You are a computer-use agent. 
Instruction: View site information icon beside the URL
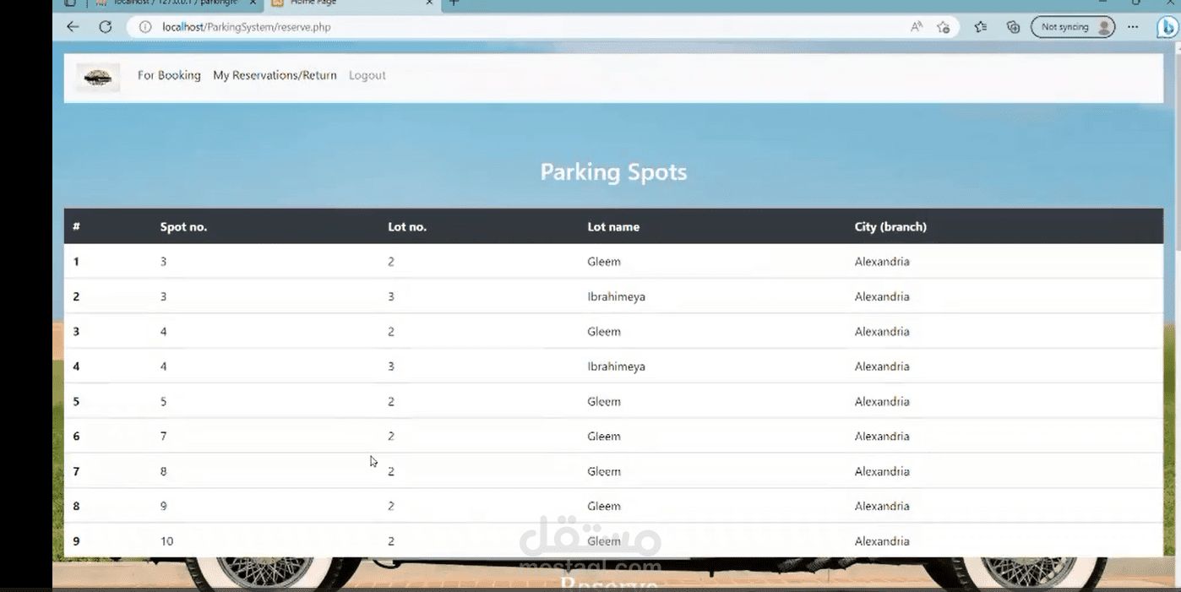(x=144, y=27)
